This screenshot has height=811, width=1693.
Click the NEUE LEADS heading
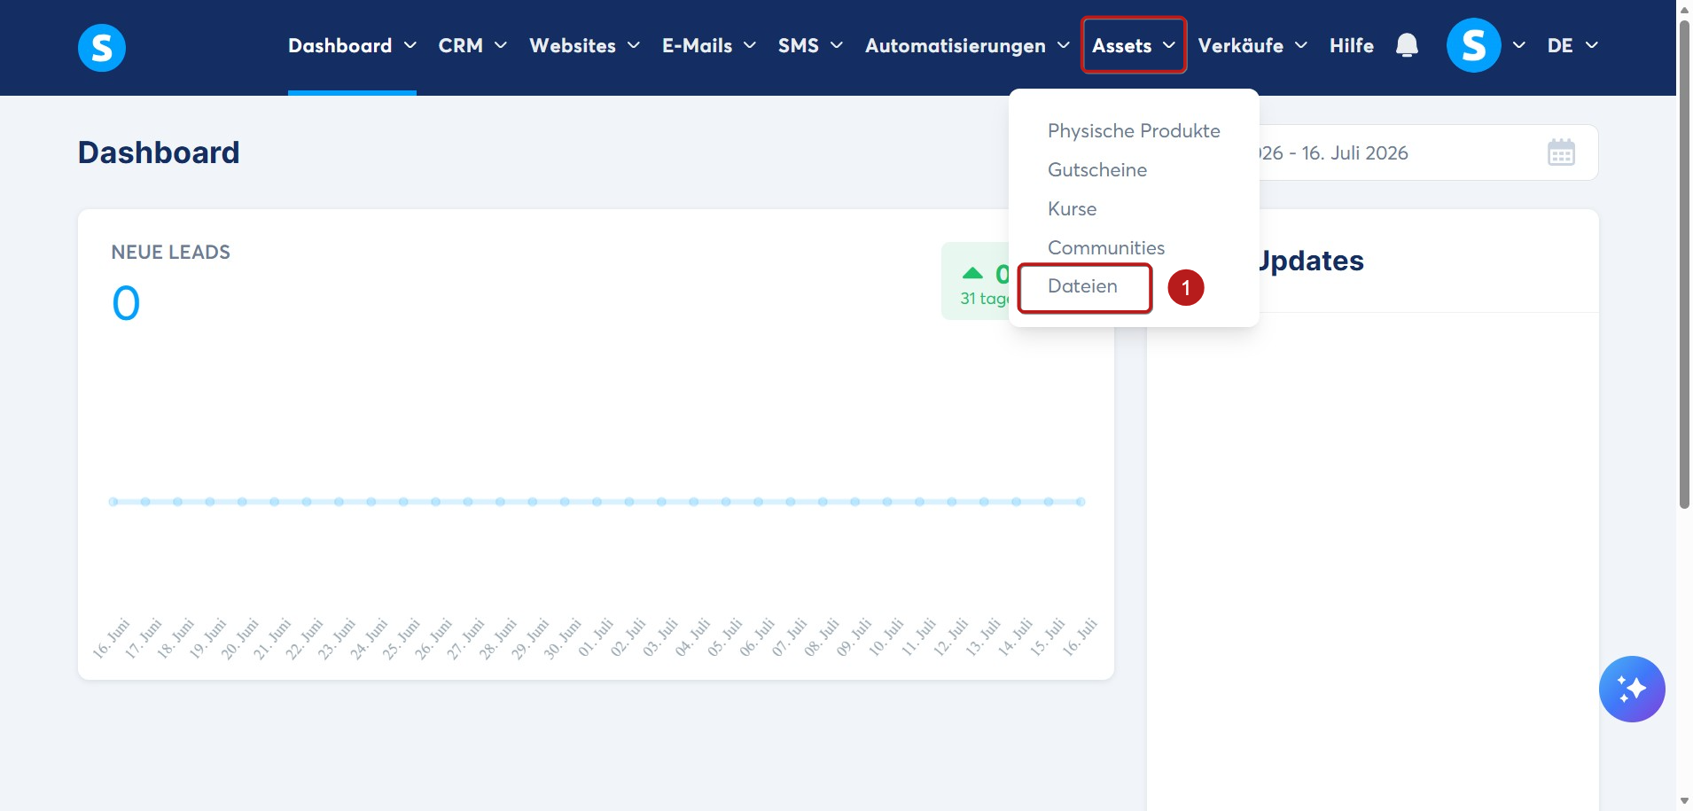tap(171, 253)
